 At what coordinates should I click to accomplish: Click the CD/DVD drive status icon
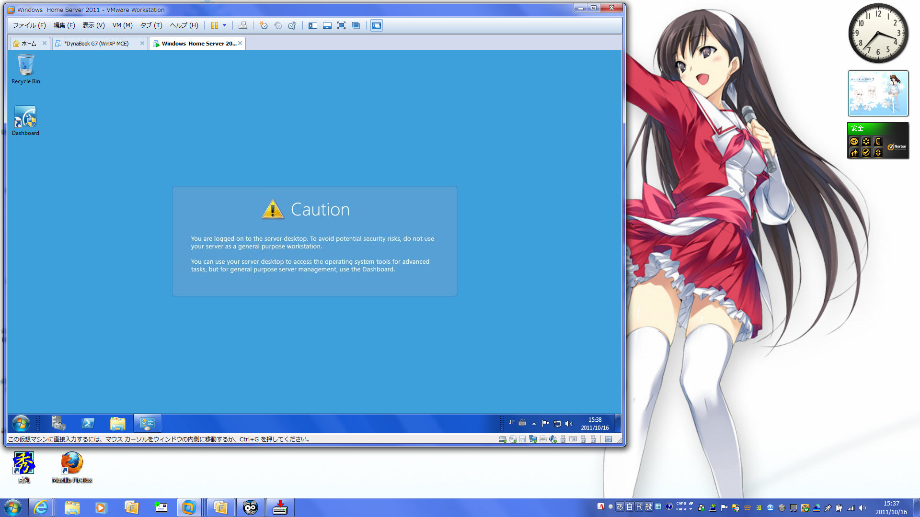coord(513,439)
